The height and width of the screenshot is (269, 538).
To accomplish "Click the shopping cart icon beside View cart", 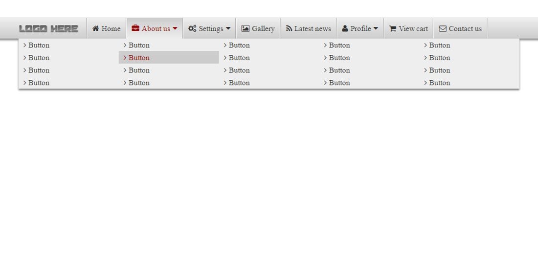I will coord(393,28).
